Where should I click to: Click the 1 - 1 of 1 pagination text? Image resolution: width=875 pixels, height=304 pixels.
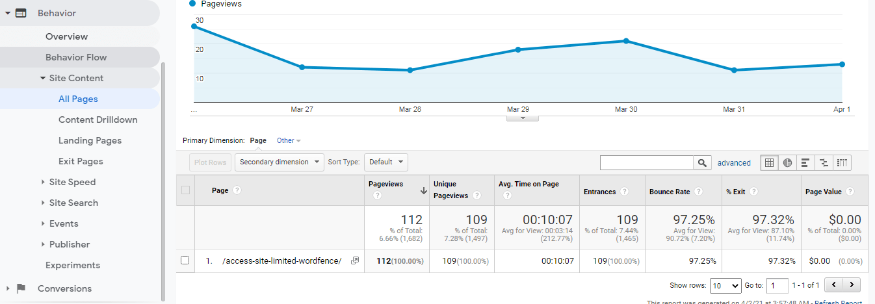click(805, 285)
